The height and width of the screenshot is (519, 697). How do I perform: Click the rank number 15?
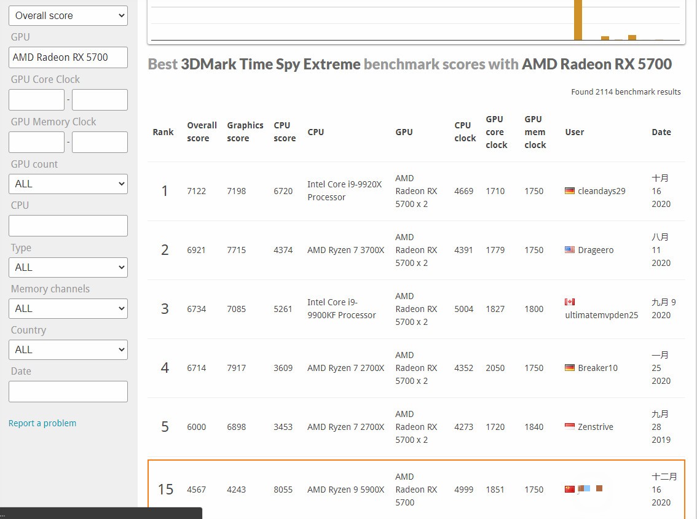point(165,490)
